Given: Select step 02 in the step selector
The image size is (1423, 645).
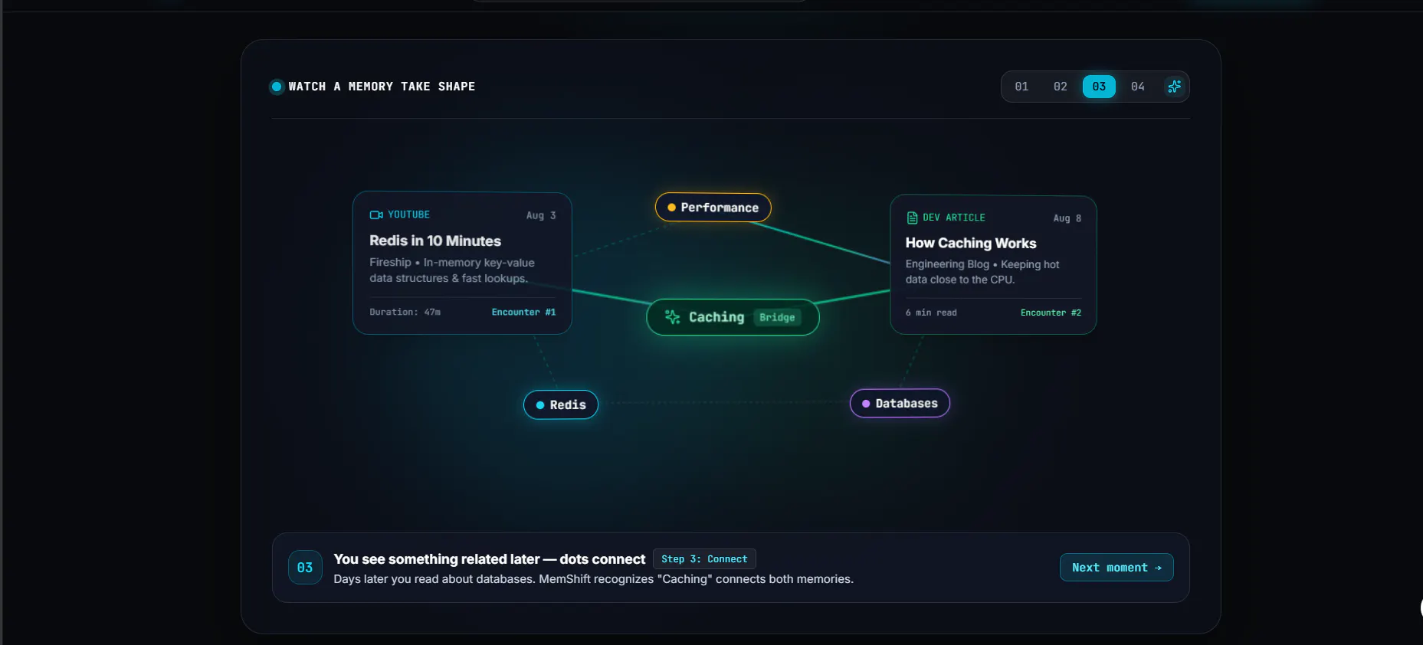Looking at the screenshot, I should coord(1061,87).
